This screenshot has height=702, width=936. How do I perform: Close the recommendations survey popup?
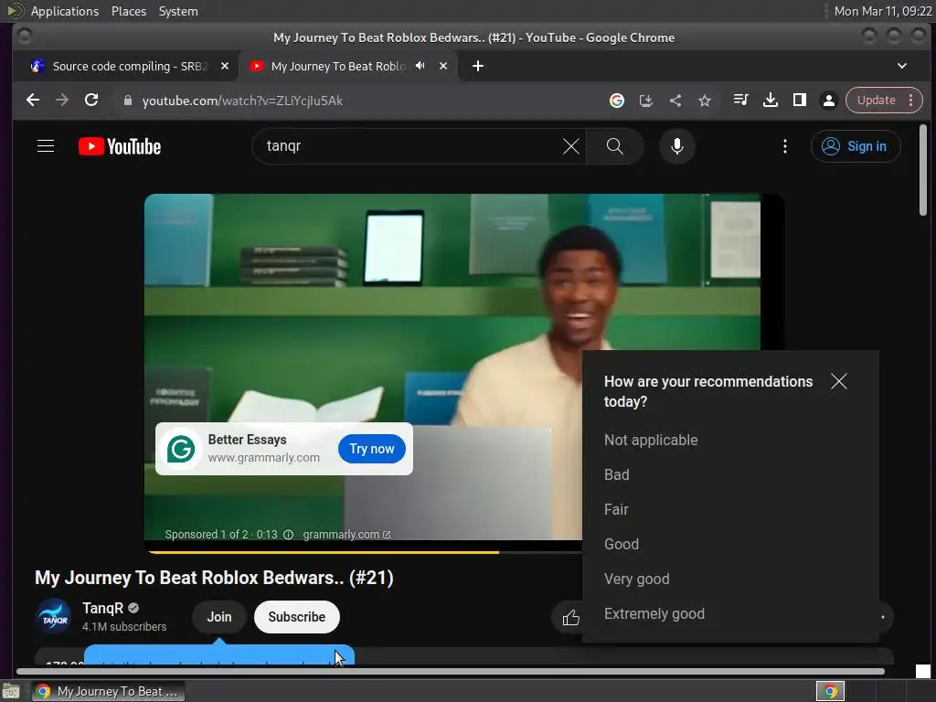click(x=839, y=381)
